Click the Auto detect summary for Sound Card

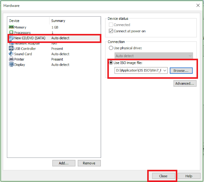pos(60,54)
